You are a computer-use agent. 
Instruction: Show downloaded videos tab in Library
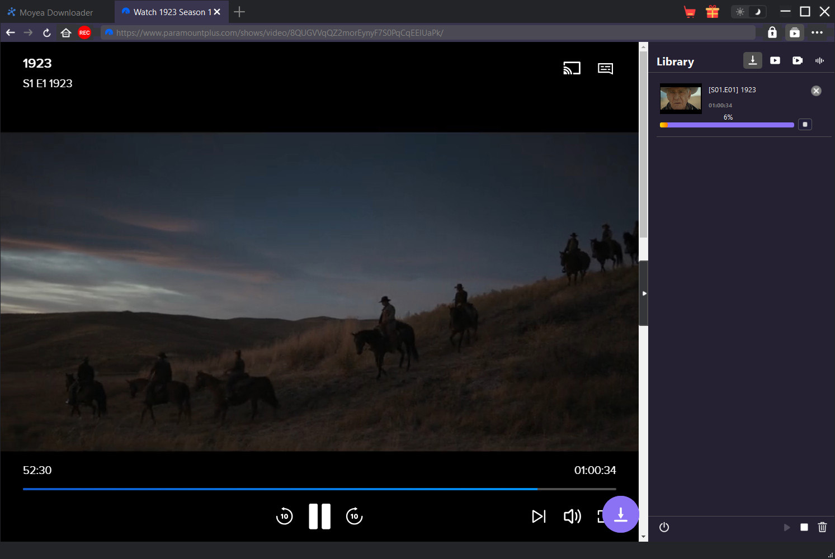point(775,60)
